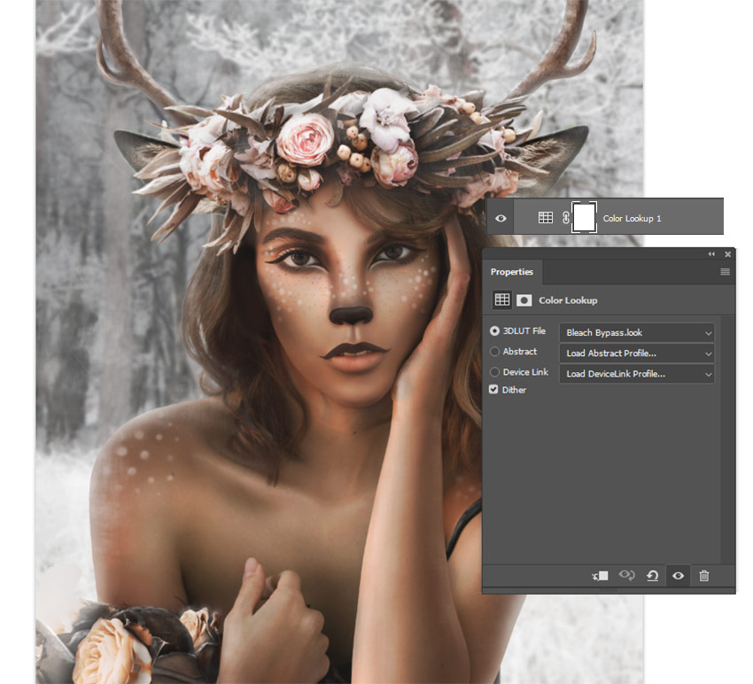
Task: Clip adjustment to the layer below
Action: [601, 575]
